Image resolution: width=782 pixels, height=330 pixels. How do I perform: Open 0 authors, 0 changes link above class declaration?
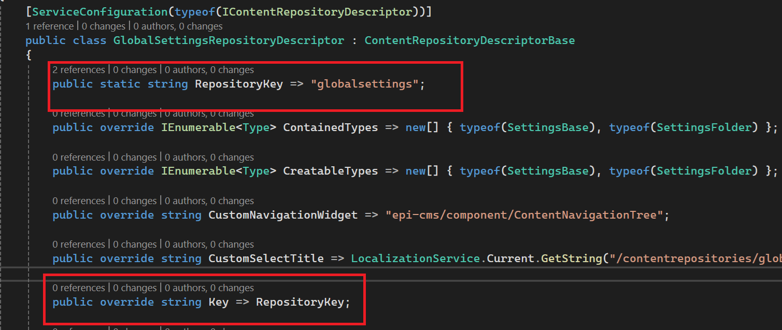178,26
